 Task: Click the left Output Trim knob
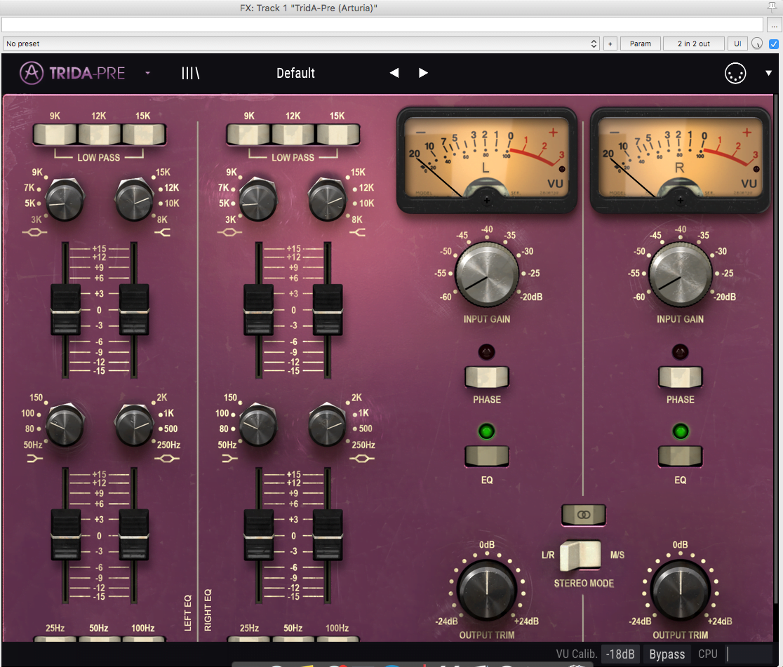(487, 590)
